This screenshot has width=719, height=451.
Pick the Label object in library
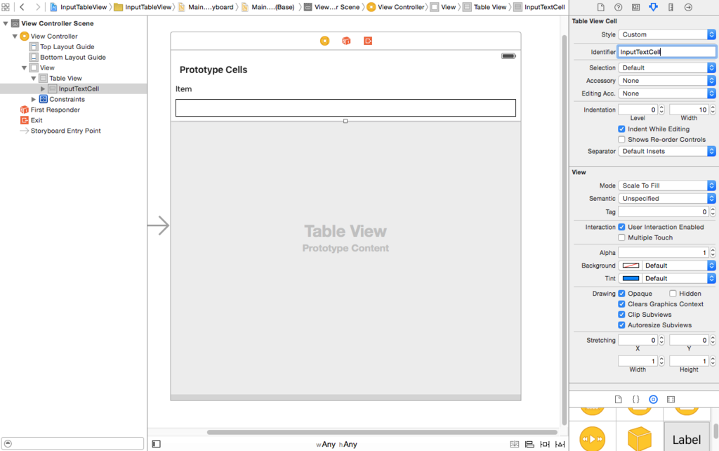687,438
